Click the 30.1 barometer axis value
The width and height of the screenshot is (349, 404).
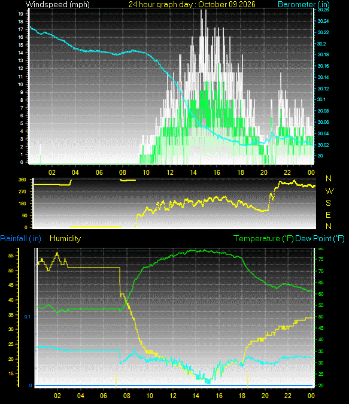(x=321, y=99)
